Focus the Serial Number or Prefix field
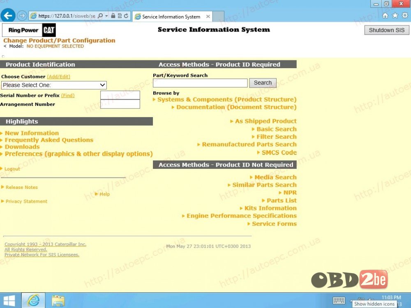 point(120,95)
